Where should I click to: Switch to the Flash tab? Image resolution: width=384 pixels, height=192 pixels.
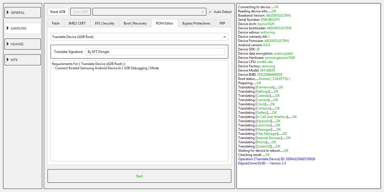point(56,23)
